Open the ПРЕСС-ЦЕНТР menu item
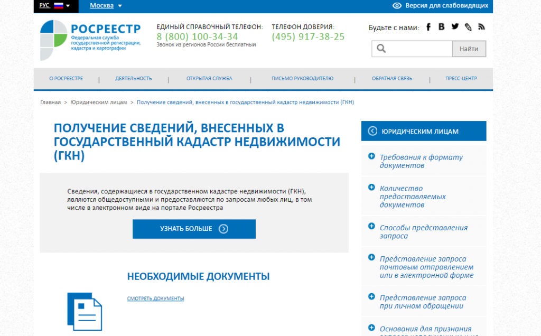The height and width of the screenshot is (336, 541). 461,79
